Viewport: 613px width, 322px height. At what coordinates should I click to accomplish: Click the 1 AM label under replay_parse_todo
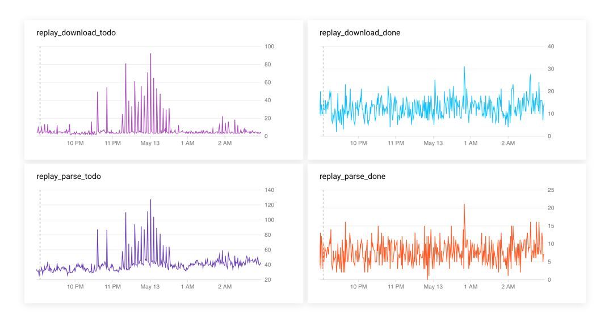point(187,287)
